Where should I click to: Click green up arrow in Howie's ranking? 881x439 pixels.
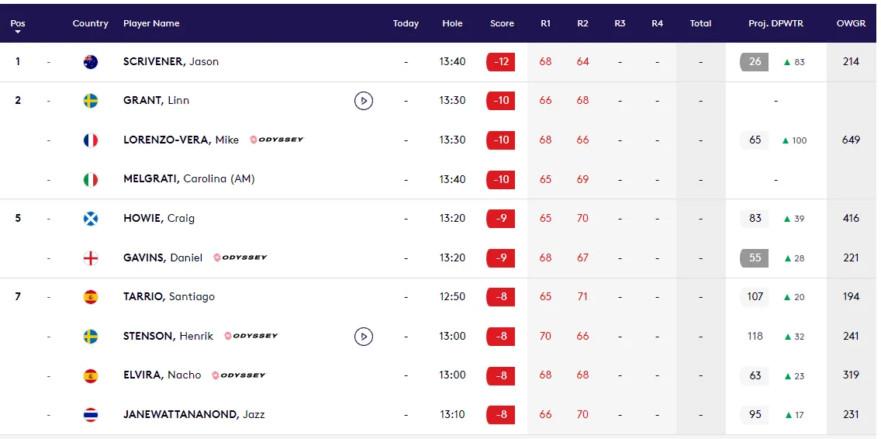tap(787, 219)
